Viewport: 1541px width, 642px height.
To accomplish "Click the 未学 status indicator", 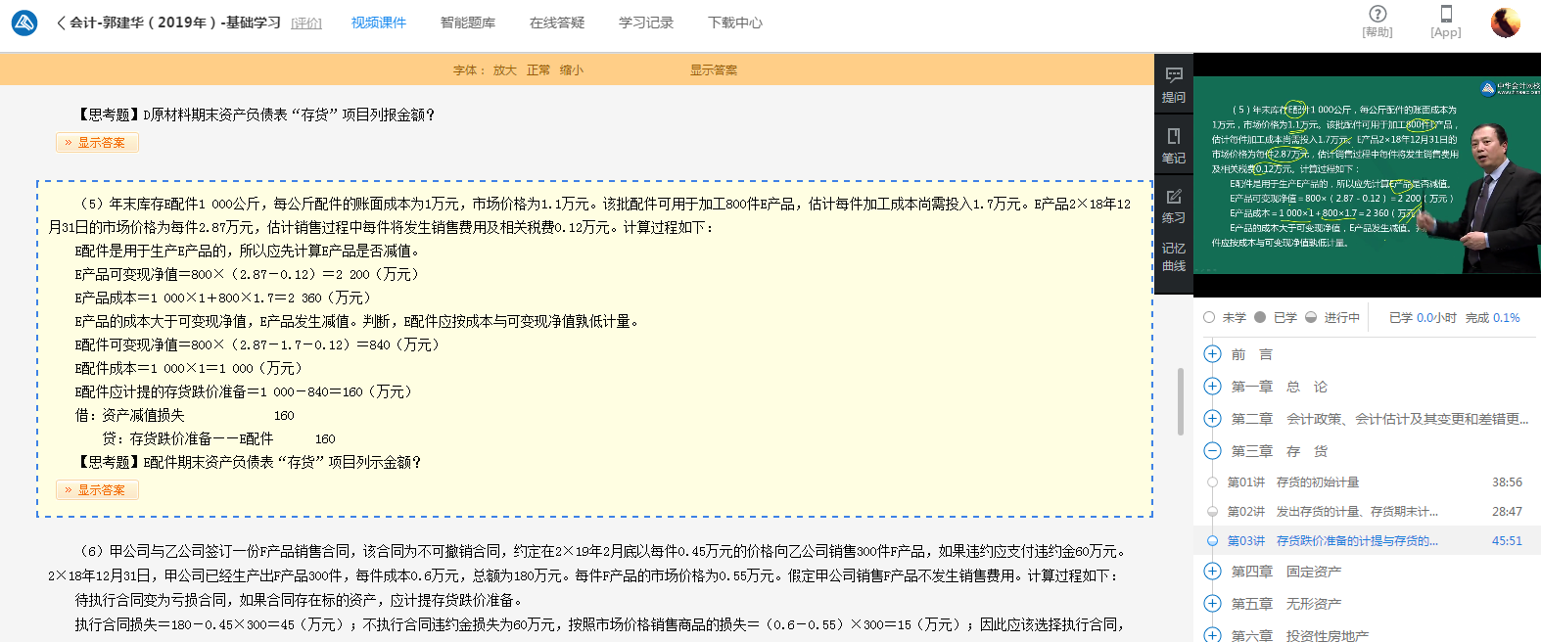I will click(1225, 318).
